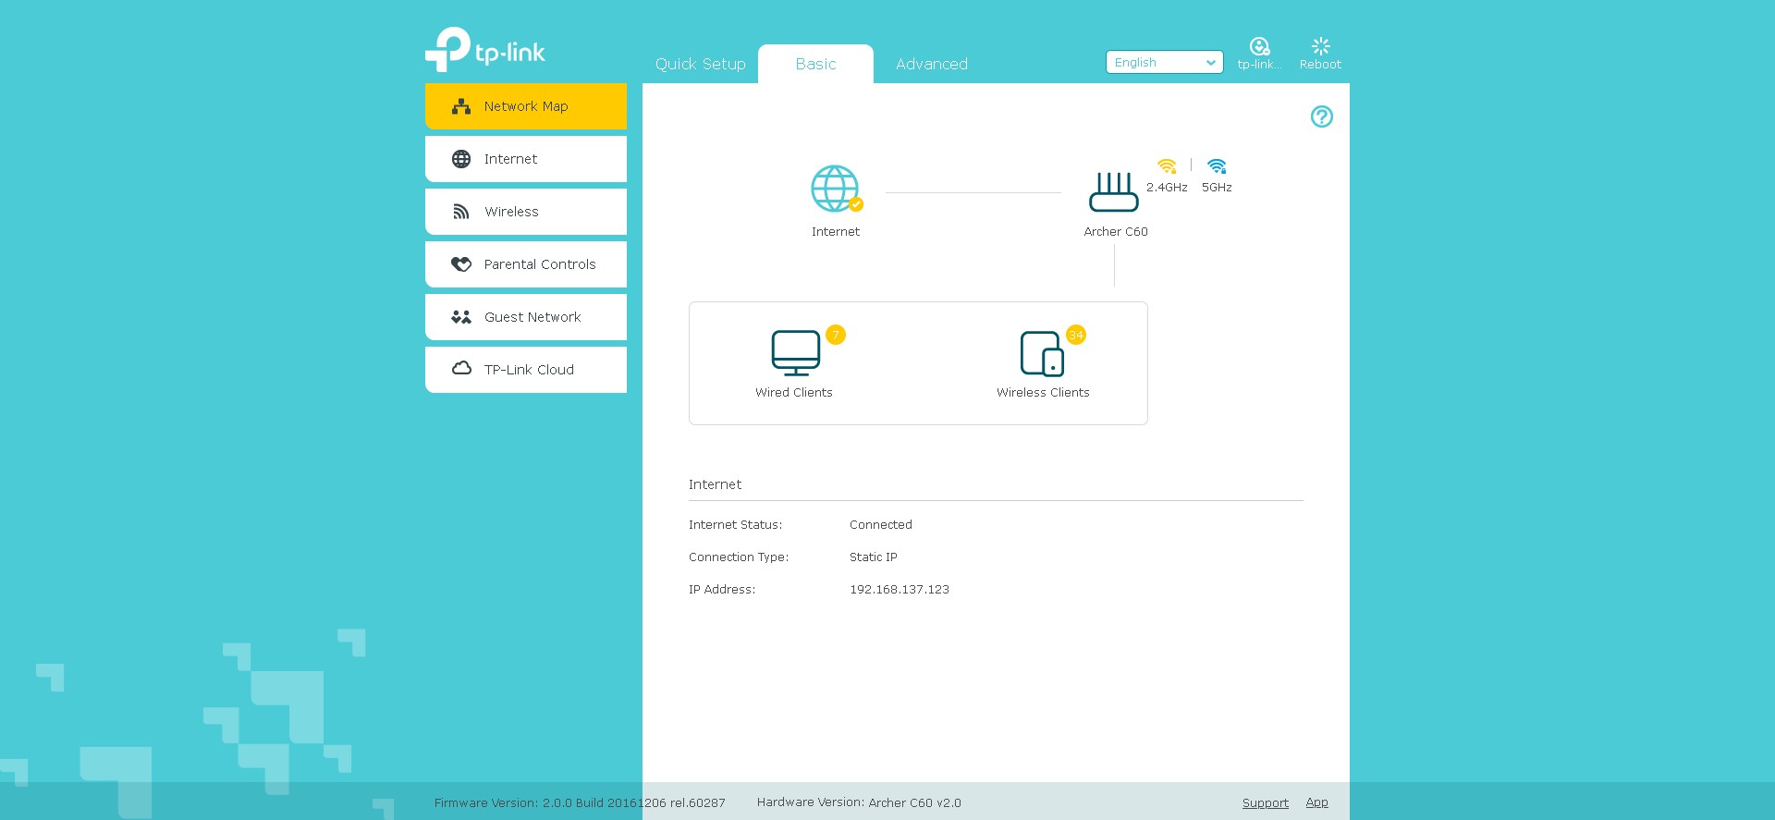Select the Basic tab
This screenshot has height=820, width=1775.
(815, 64)
